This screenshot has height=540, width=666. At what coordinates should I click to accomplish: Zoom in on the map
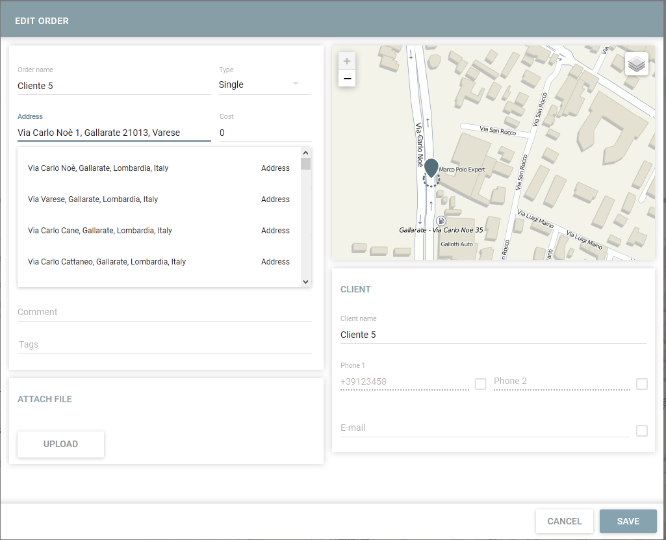point(347,61)
